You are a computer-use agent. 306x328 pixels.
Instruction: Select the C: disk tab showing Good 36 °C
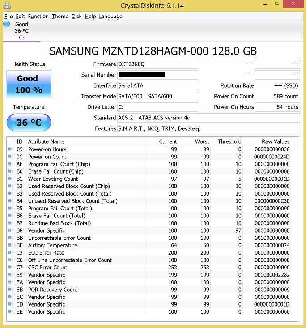(21, 31)
